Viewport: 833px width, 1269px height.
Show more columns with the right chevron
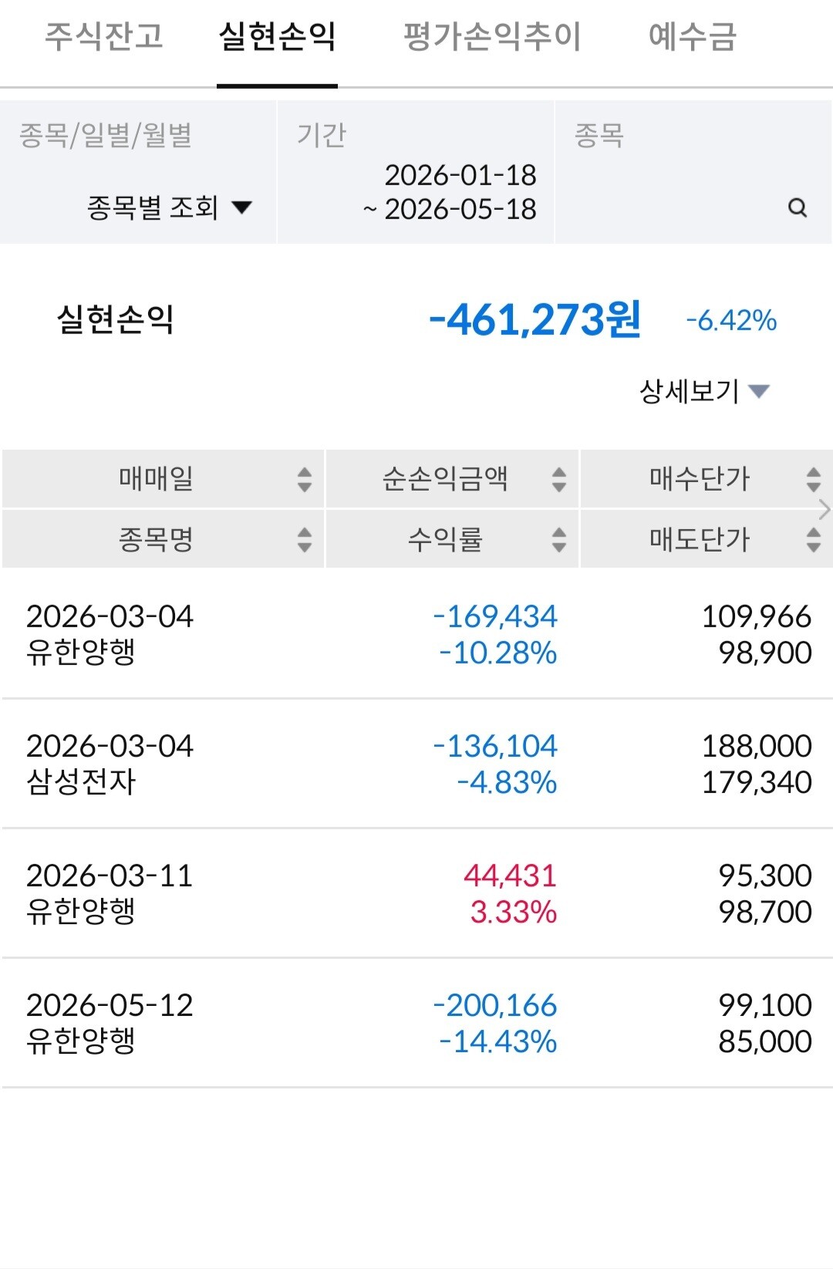[825, 509]
